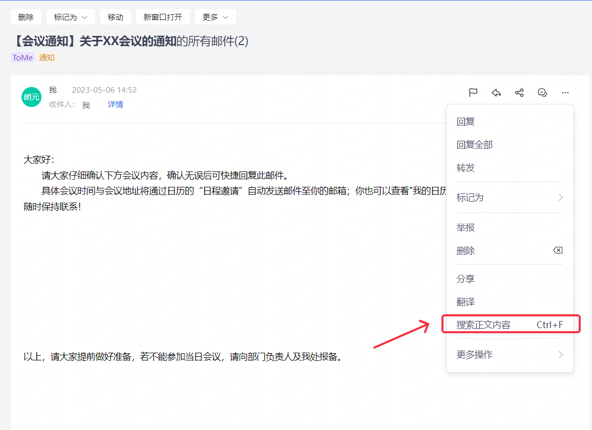The height and width of the screenshot is (430, 592).
Task: Choose 举报 from the menu
Action: click(x=510, y=228)
